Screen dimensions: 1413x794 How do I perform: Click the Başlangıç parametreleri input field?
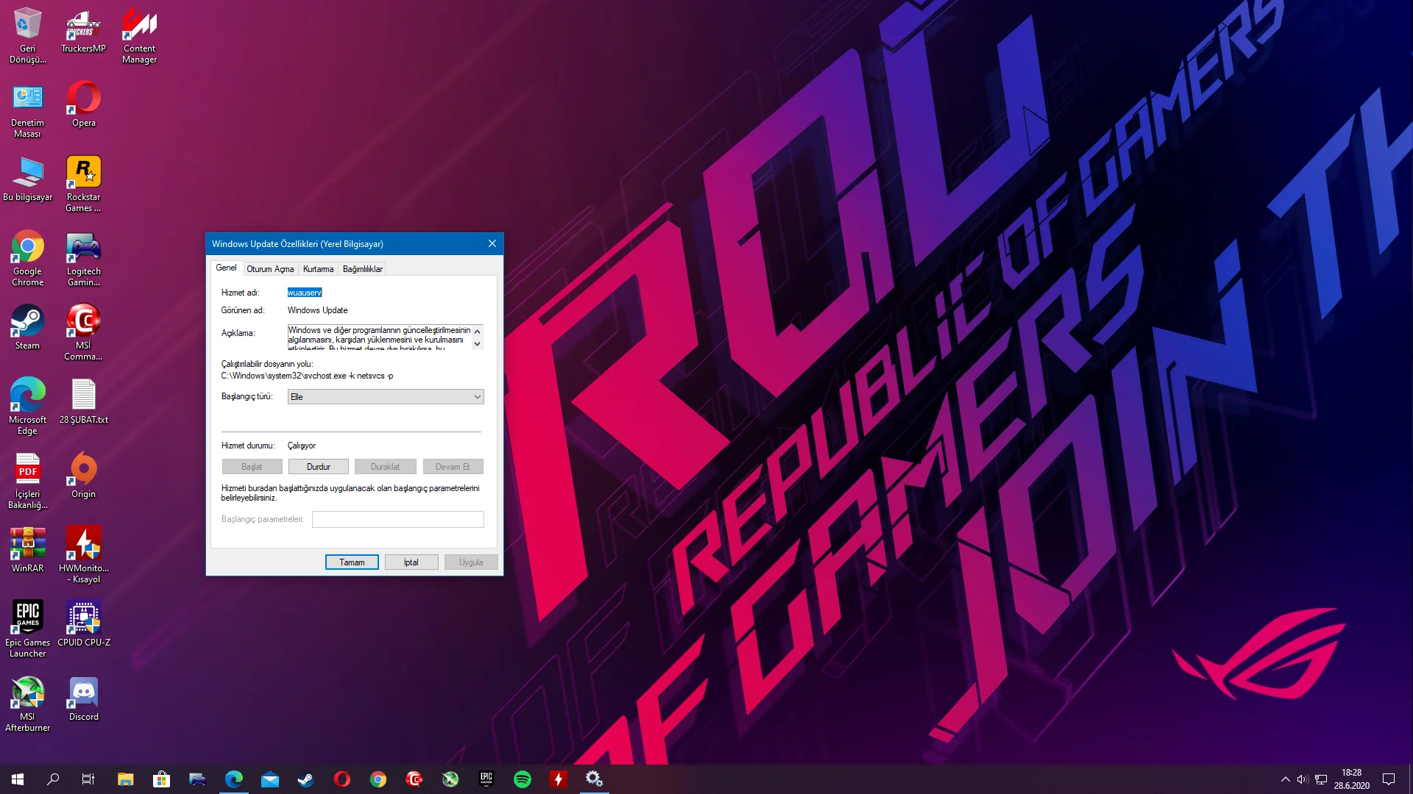(x=398, y=519)
